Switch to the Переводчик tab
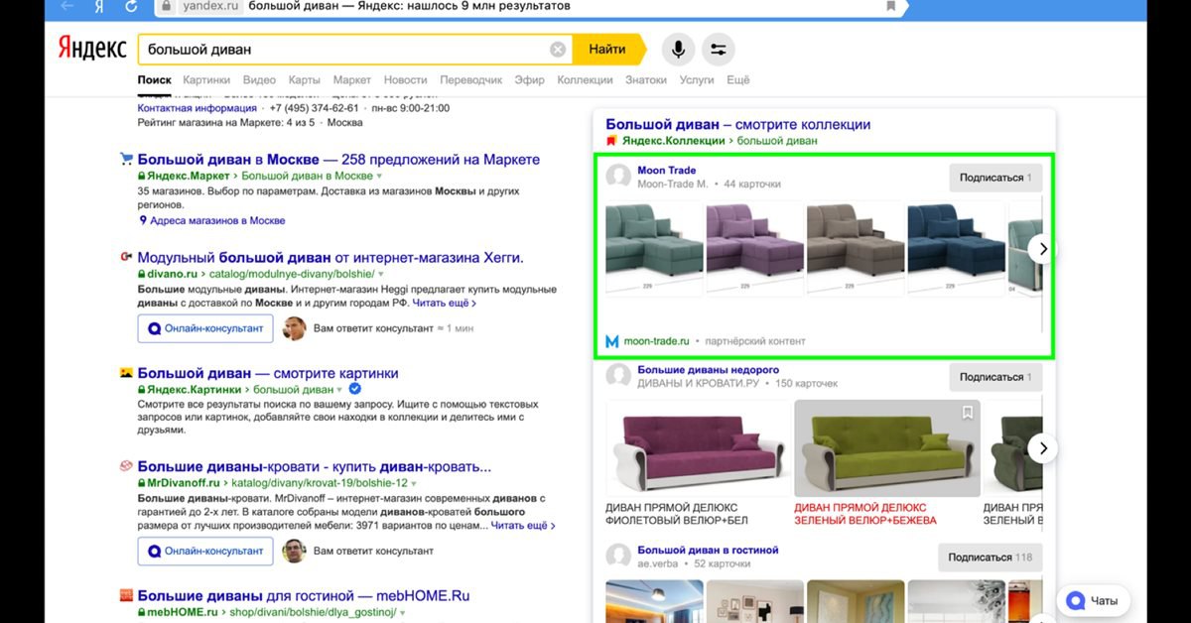The height and width of the screenshot is (623, 1191). coord(471,80)
